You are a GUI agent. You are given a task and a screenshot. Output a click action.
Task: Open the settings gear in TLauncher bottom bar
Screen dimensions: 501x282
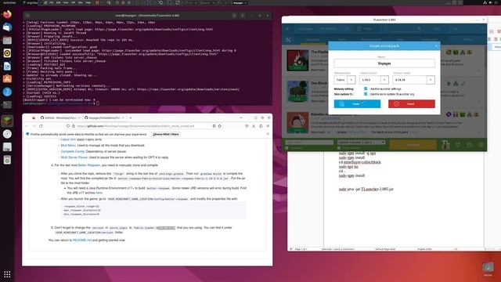[x=481, y=145]
